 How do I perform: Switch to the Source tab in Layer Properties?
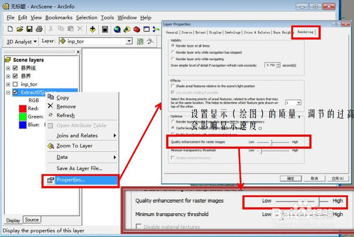coord(187,33)
